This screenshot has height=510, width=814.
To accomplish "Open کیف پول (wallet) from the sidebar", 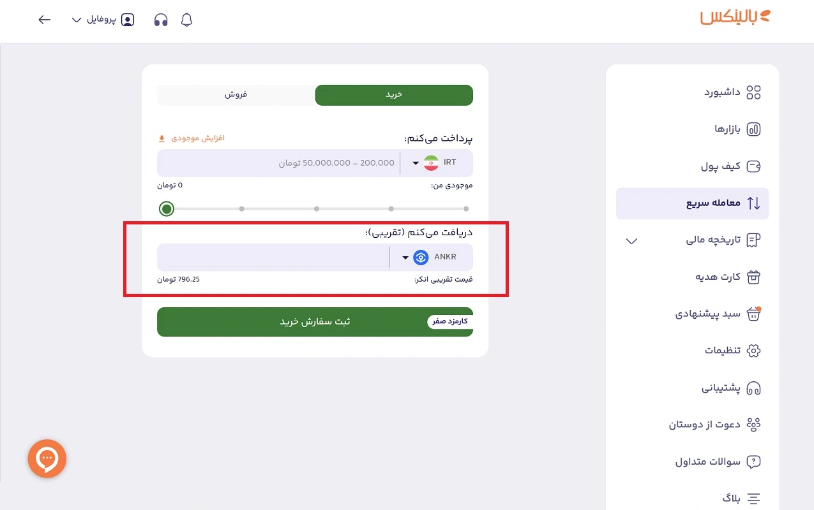I will [723, 166].
